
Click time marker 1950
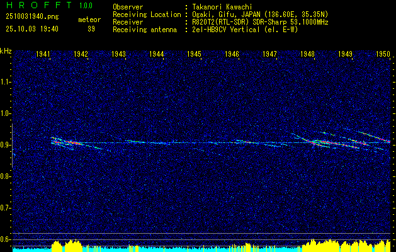383,54
